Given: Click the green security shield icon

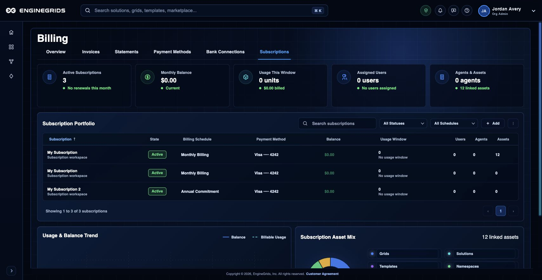Looking at the screenshot, I should point(426,10).
